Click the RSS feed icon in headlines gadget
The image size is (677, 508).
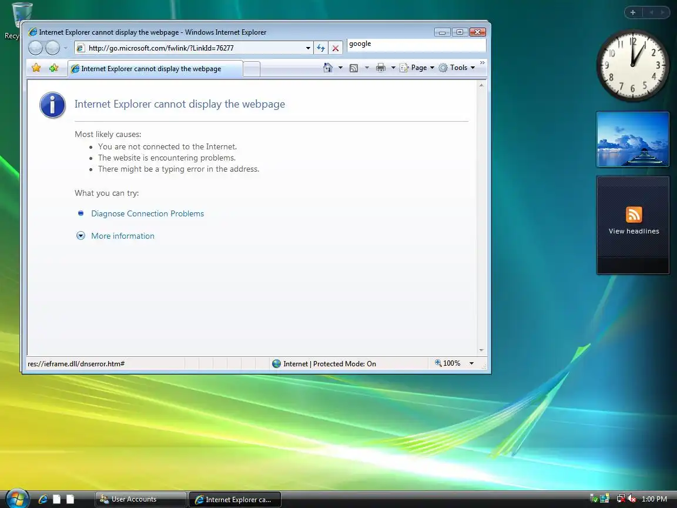point(634,215)
